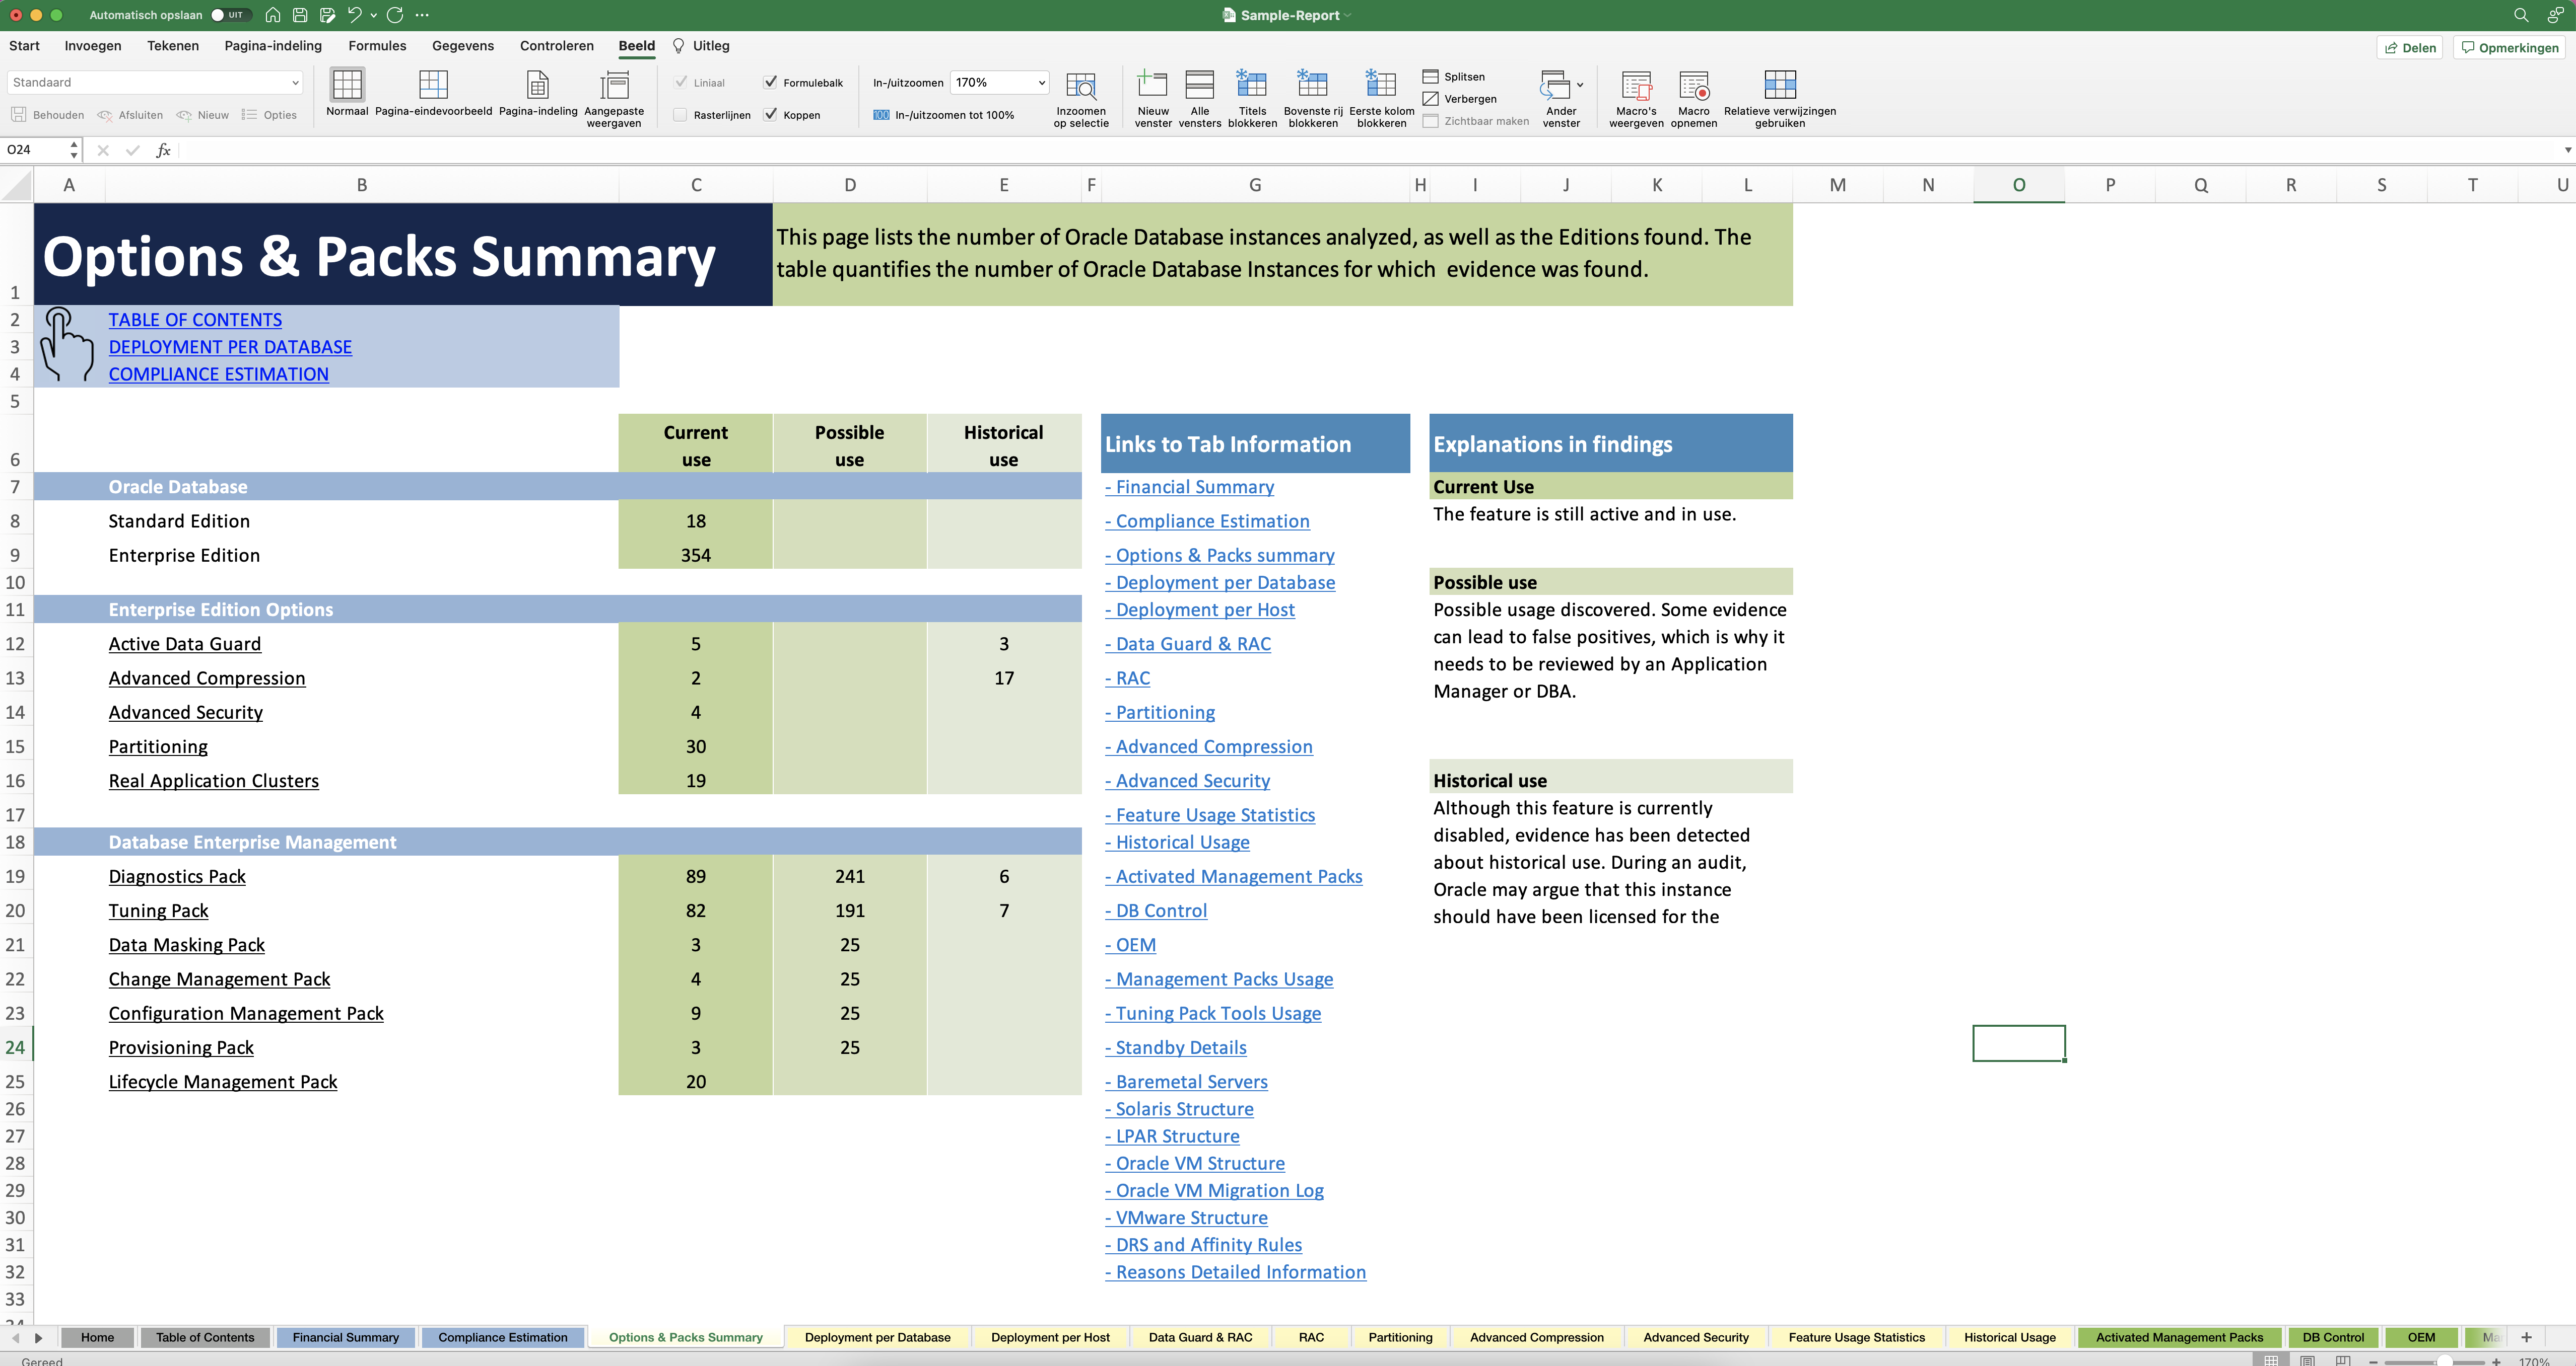
Task: Arrange Alle vensters
Action: point(1200,98)
